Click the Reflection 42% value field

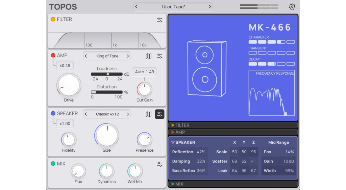(201, 152)
